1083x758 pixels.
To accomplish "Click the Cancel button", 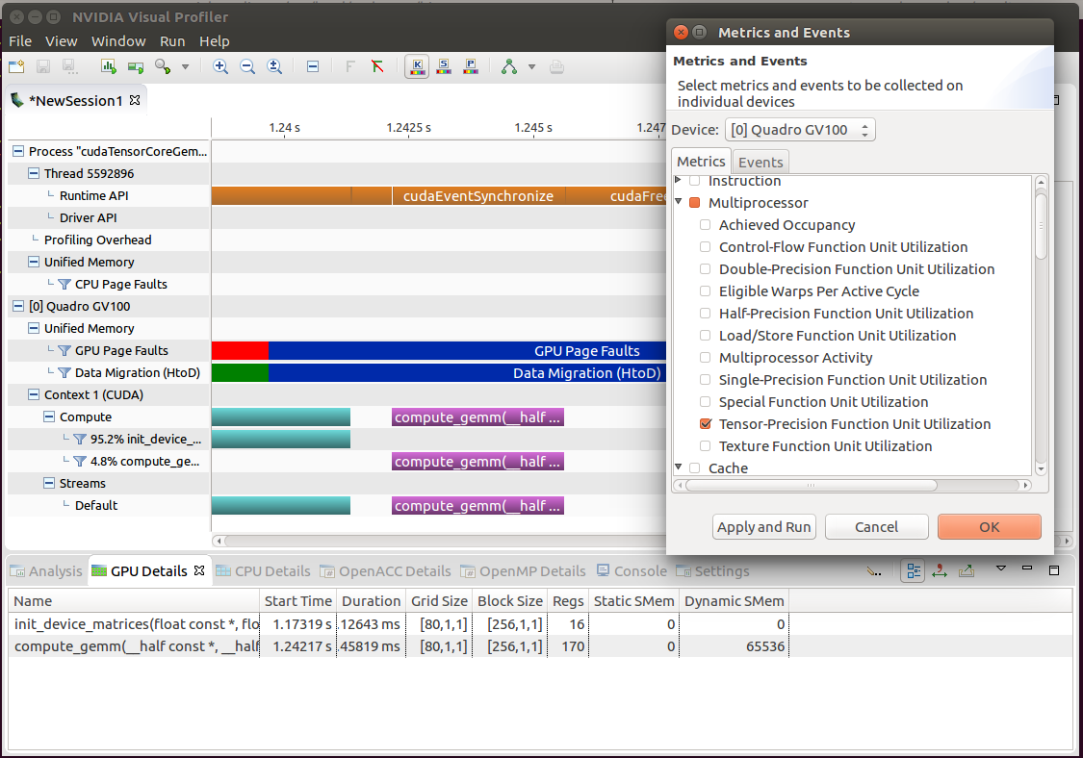I will [x=876, y=526].
